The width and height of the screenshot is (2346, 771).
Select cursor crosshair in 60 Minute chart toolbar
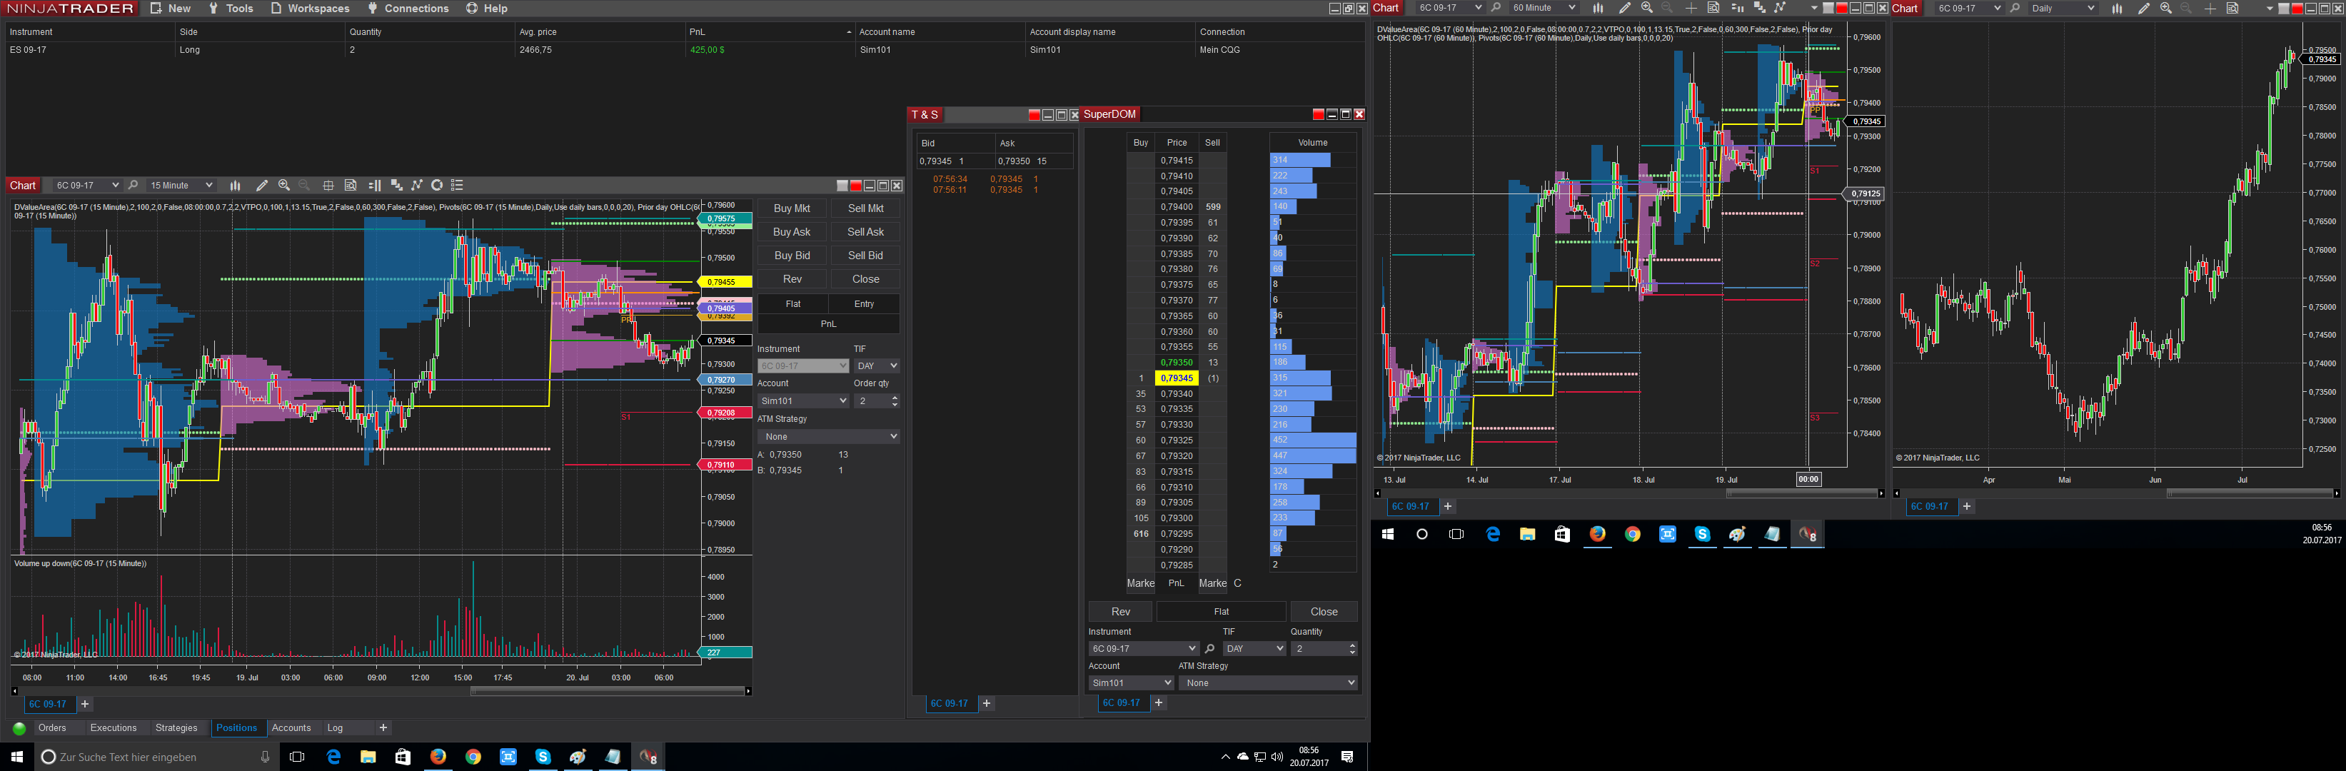coord(1691,8)
